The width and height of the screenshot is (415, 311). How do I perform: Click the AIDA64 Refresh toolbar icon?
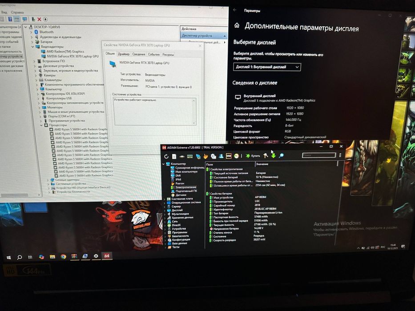[x=166, y=156]
